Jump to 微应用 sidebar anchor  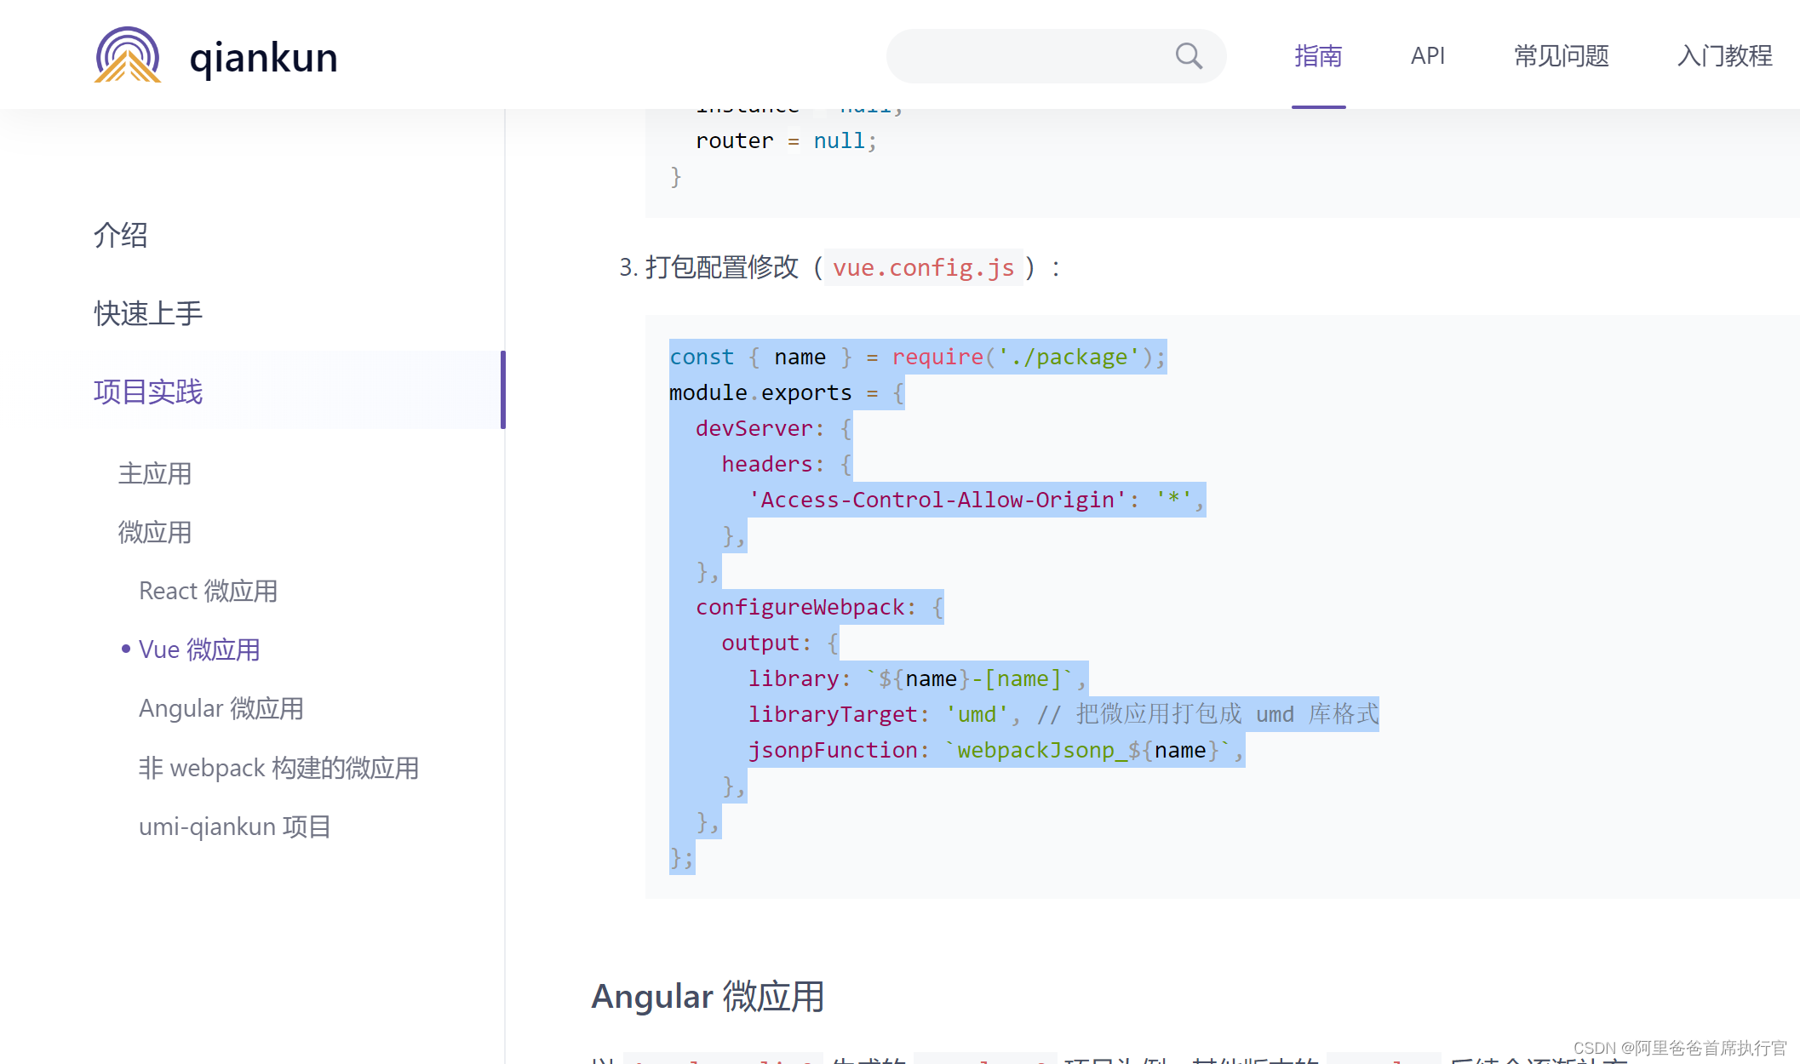point(155,532)
